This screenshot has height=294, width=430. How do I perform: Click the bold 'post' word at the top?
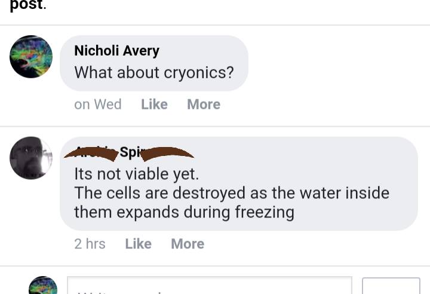pos(26,5)
